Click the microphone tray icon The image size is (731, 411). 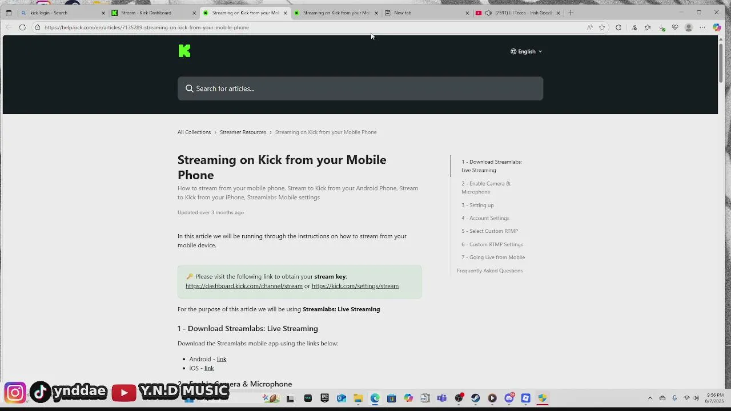[674, 398]
